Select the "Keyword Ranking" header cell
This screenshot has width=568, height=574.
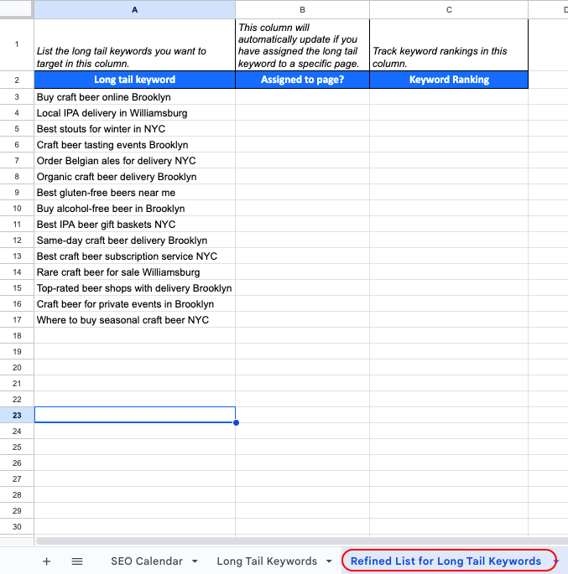449,80
